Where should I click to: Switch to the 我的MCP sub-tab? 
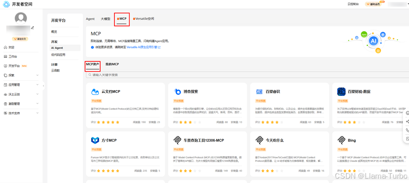pos(112,64)
